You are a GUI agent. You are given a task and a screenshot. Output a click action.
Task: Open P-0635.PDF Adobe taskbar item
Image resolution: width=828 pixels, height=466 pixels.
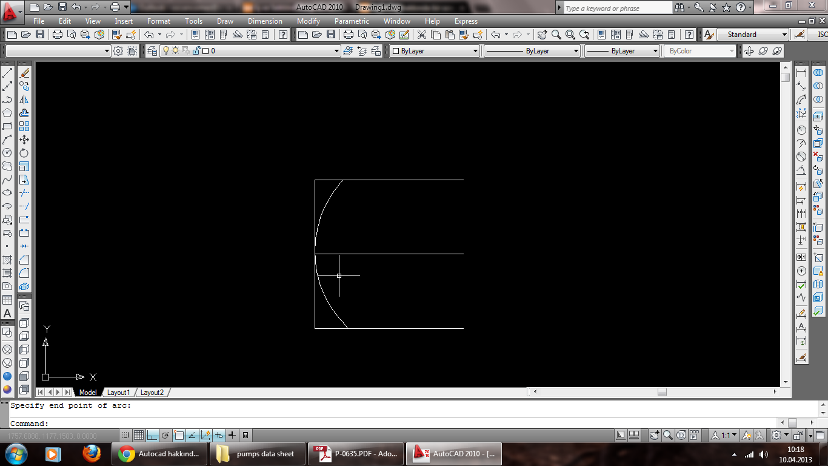tap(356, 454)
